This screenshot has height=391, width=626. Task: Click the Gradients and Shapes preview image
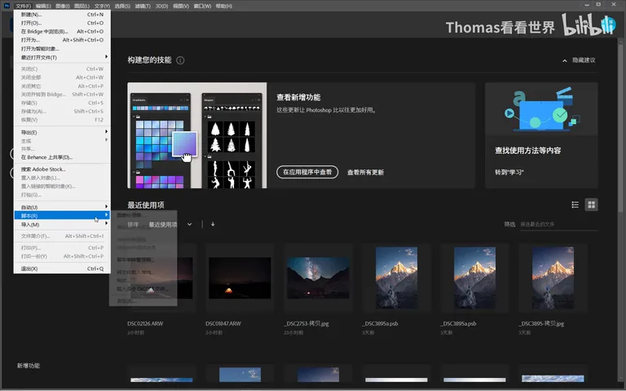click(x=196, y=135)
